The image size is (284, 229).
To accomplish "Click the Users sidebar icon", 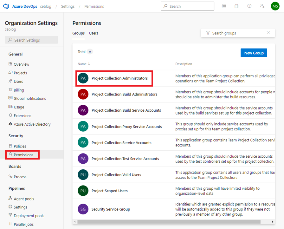I will coord(10,81).
